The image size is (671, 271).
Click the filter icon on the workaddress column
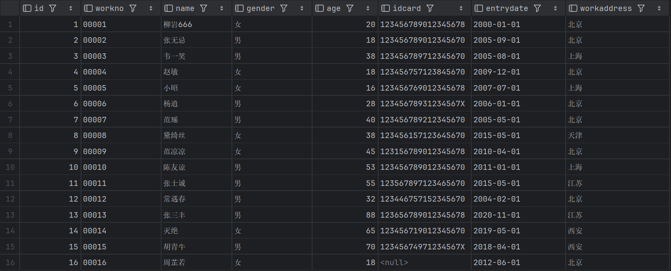pyautogui.click(x=641, y=8)
